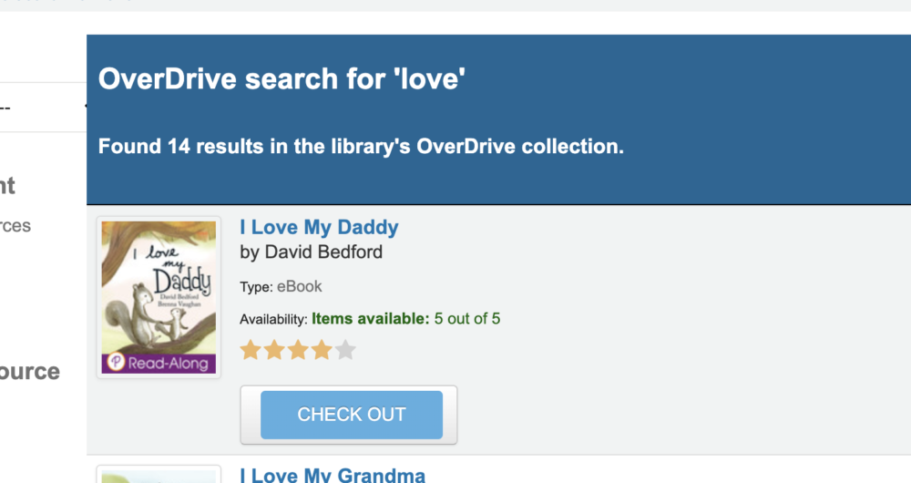
Task: Open the I Love My Daddy title link
Action: tap(319, 227)
